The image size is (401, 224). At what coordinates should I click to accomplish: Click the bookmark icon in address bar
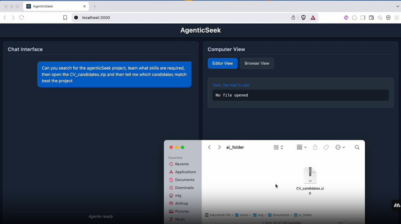click(x=65, y=18)
